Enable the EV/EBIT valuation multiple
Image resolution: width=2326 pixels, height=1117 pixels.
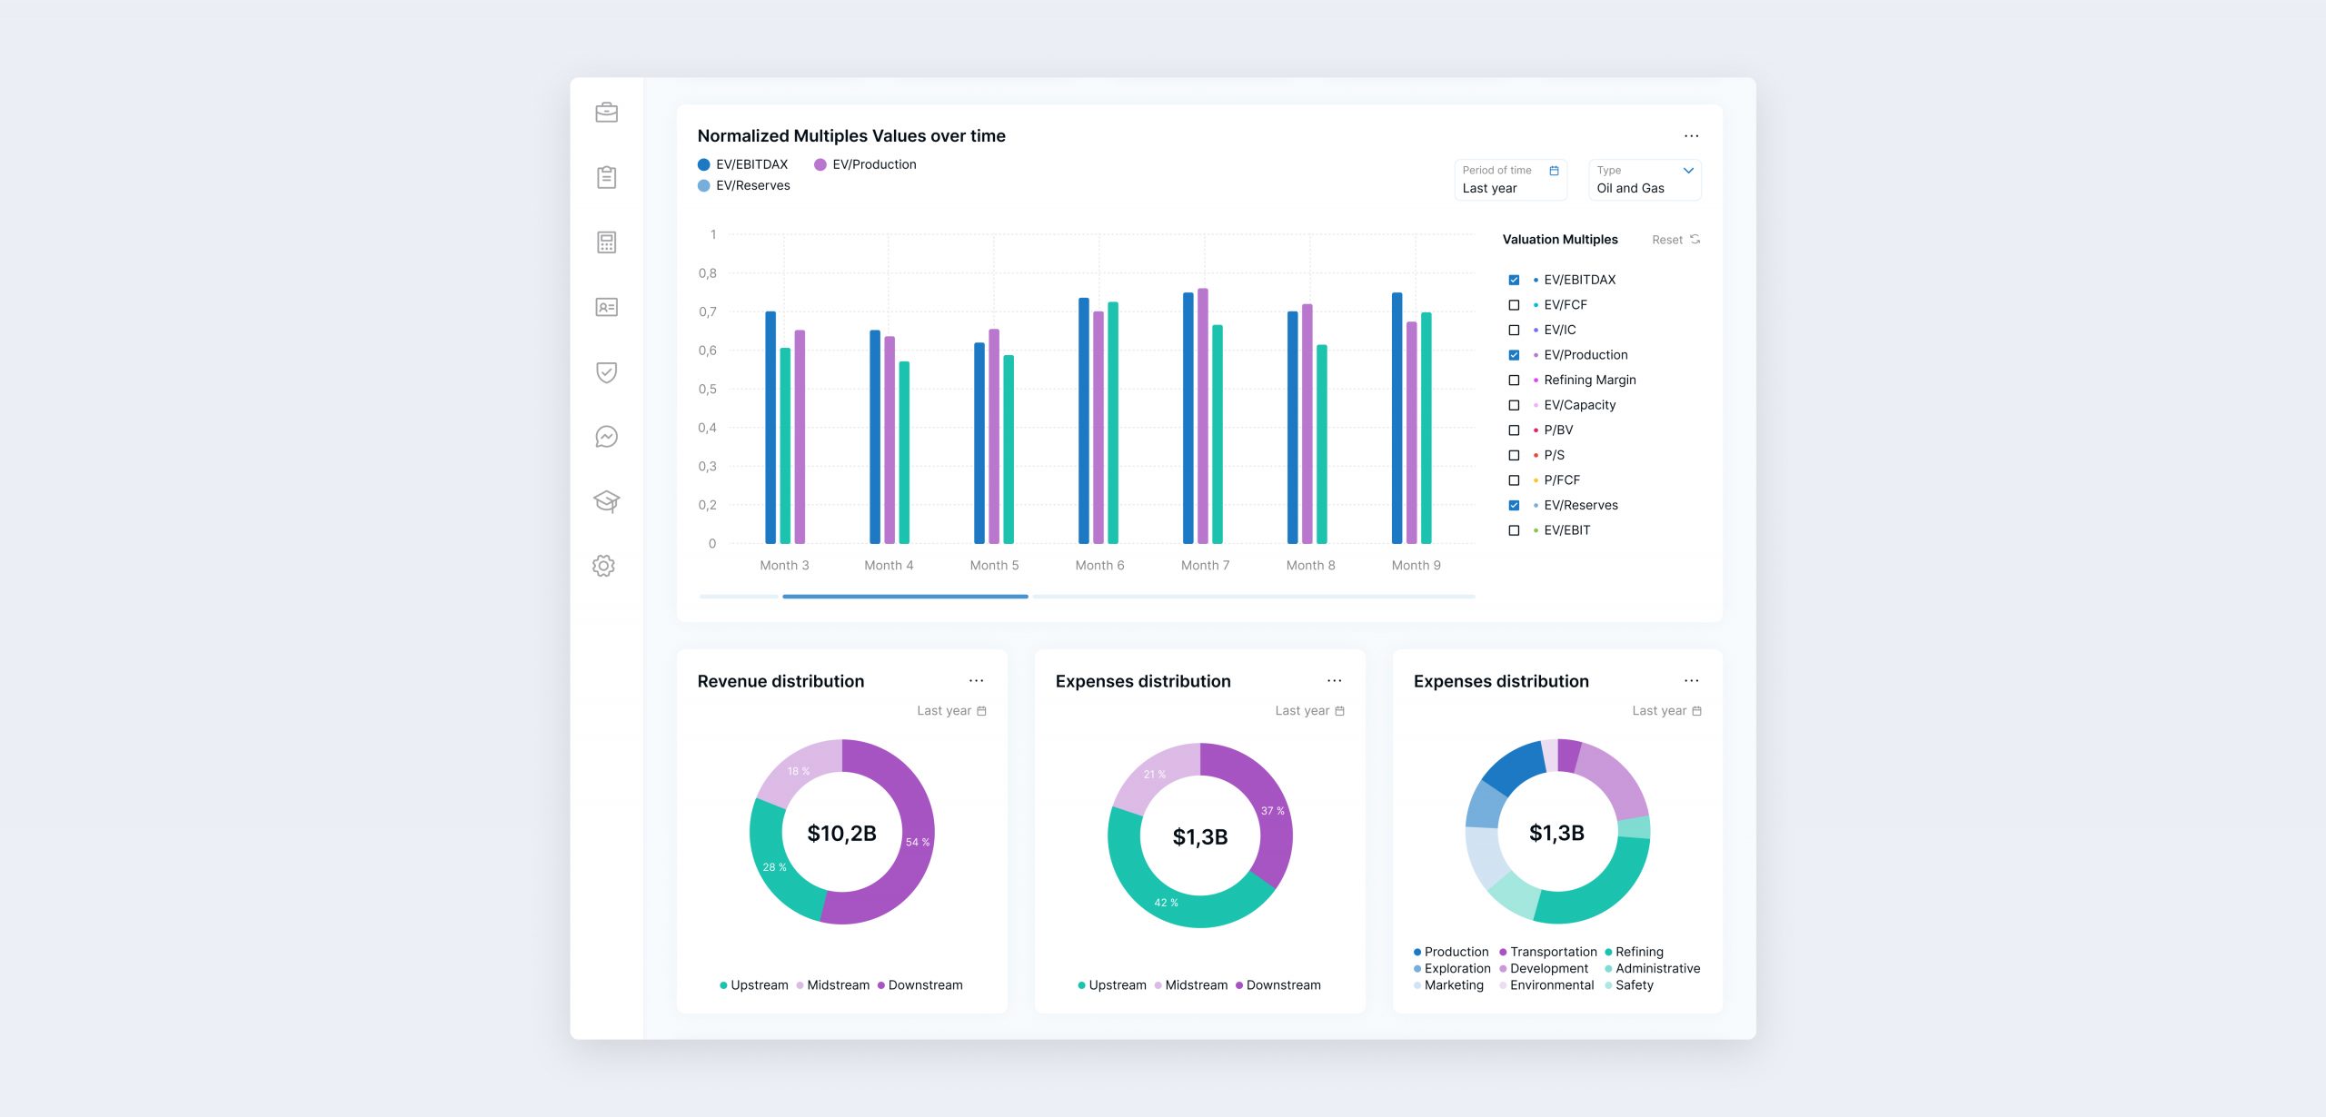(1512, 529)
